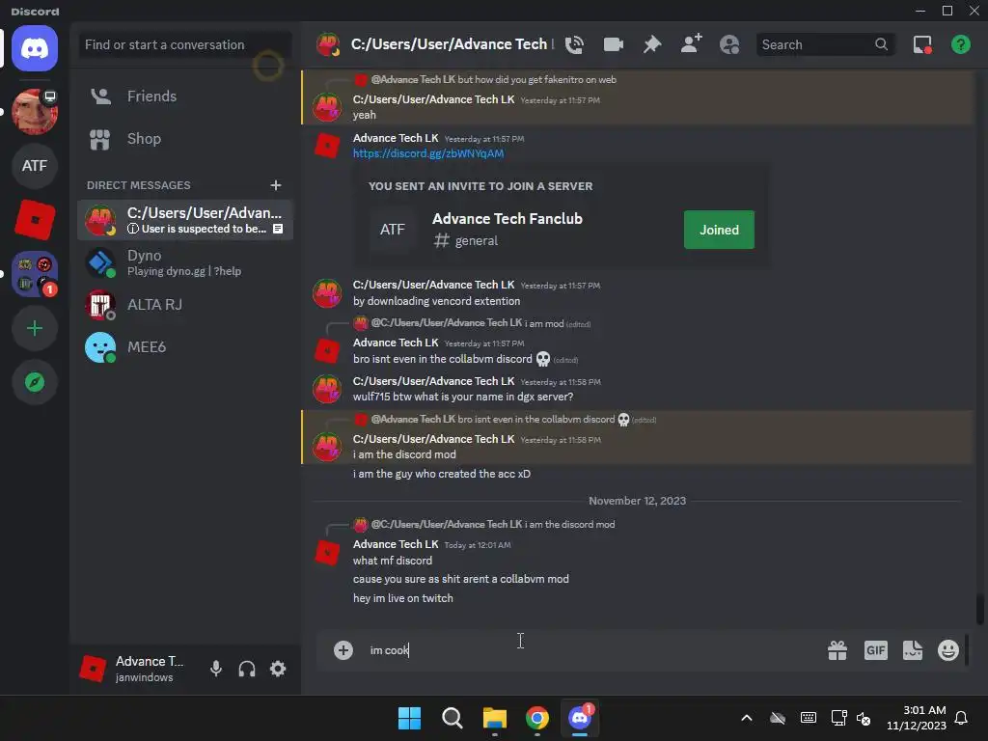Click the note icon beside user status
This screenshot has width=988, height=741.
pyautogui.click(x=278, y=229)
